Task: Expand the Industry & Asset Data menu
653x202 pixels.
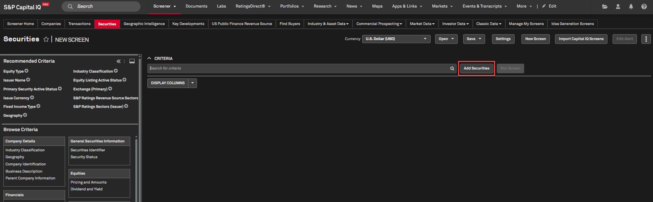Action: click(328, 24)
